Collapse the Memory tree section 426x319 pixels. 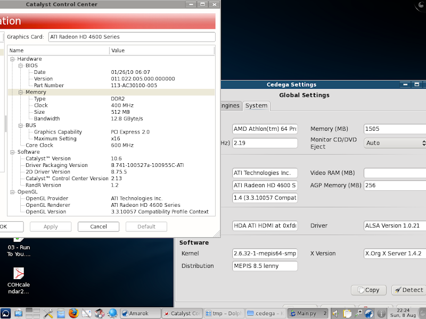21,92
